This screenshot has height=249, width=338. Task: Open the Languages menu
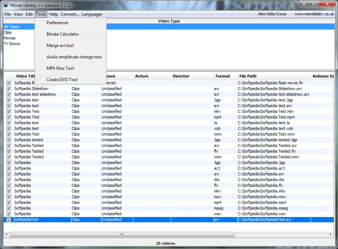click(x=92, y=14)
